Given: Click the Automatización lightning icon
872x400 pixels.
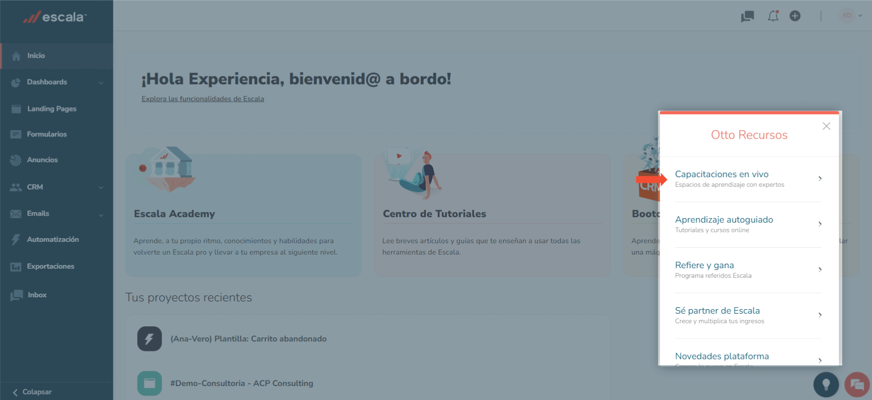Looking at the screenshot, I should (x=16, y=240).
